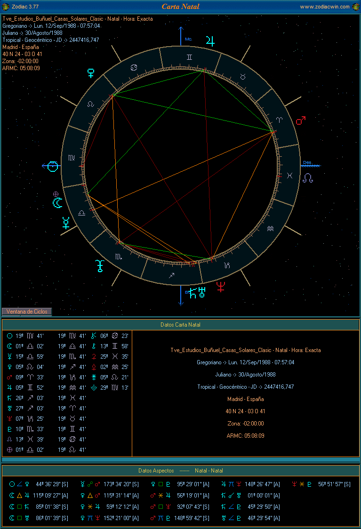This screenshot has height=529, width=361.
Task: Click the Part of Fortune symbol
Action: 56,194
